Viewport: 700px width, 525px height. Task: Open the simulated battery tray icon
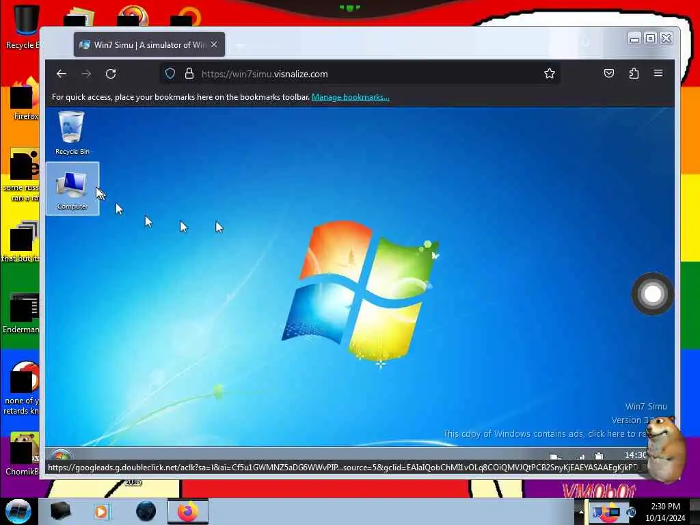(599, 456)
